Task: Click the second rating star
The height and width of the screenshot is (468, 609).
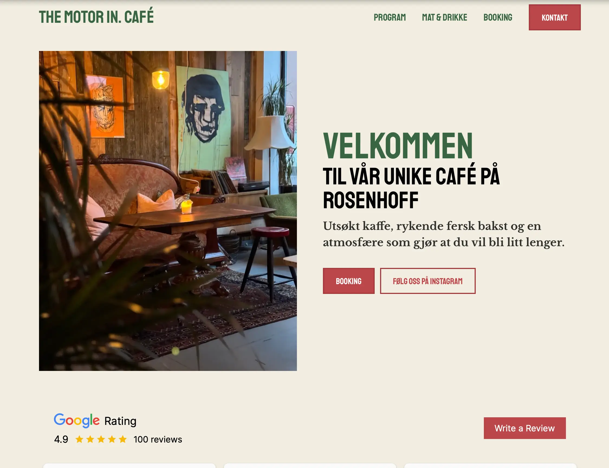Action: (x=90, y=439)
